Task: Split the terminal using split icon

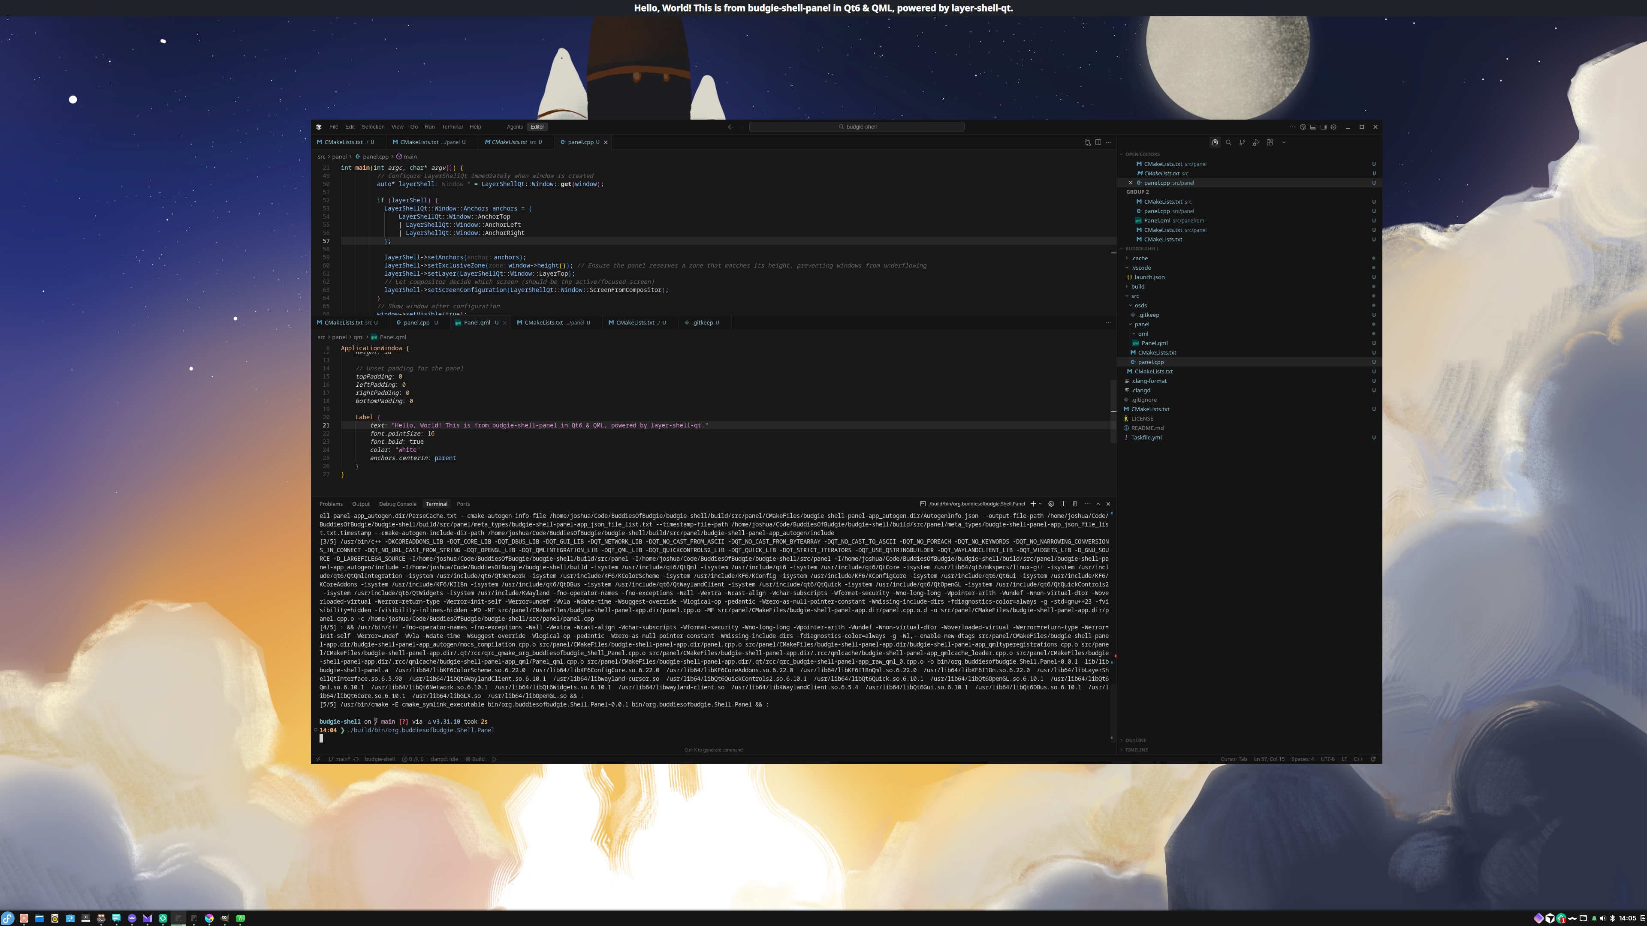Action: click(x=1063, y=504)
